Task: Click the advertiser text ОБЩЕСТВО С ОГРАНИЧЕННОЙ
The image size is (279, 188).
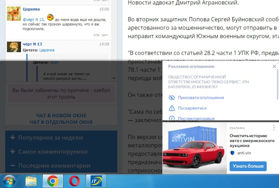Action: click(208, 82)
